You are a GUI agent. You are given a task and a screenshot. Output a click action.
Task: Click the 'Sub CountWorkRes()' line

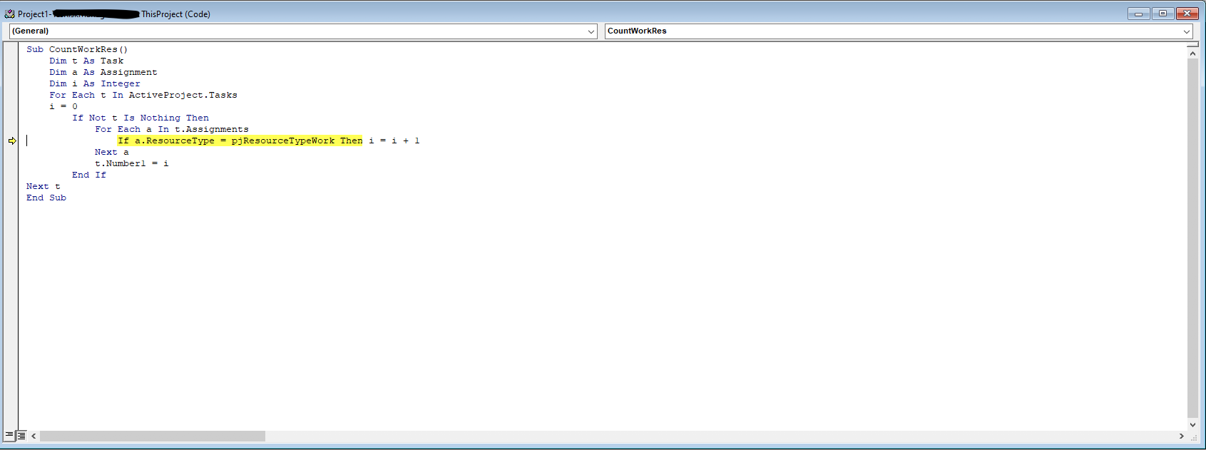pyautogui.click(x=77, y=50)
